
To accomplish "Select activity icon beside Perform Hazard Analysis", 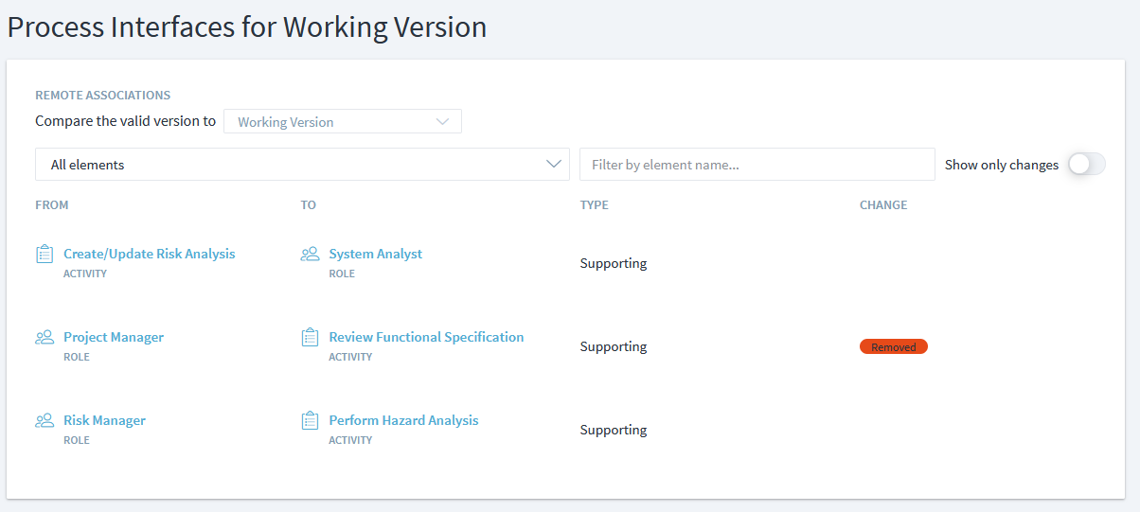I will [310, 420].
